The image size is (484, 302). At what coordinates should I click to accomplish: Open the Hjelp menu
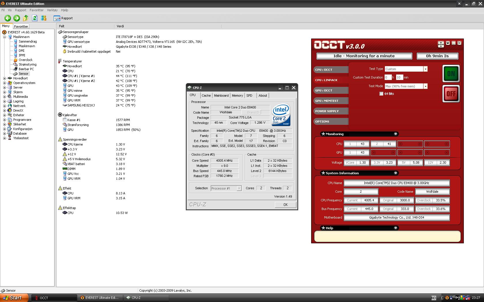click(x=65, y=10)
